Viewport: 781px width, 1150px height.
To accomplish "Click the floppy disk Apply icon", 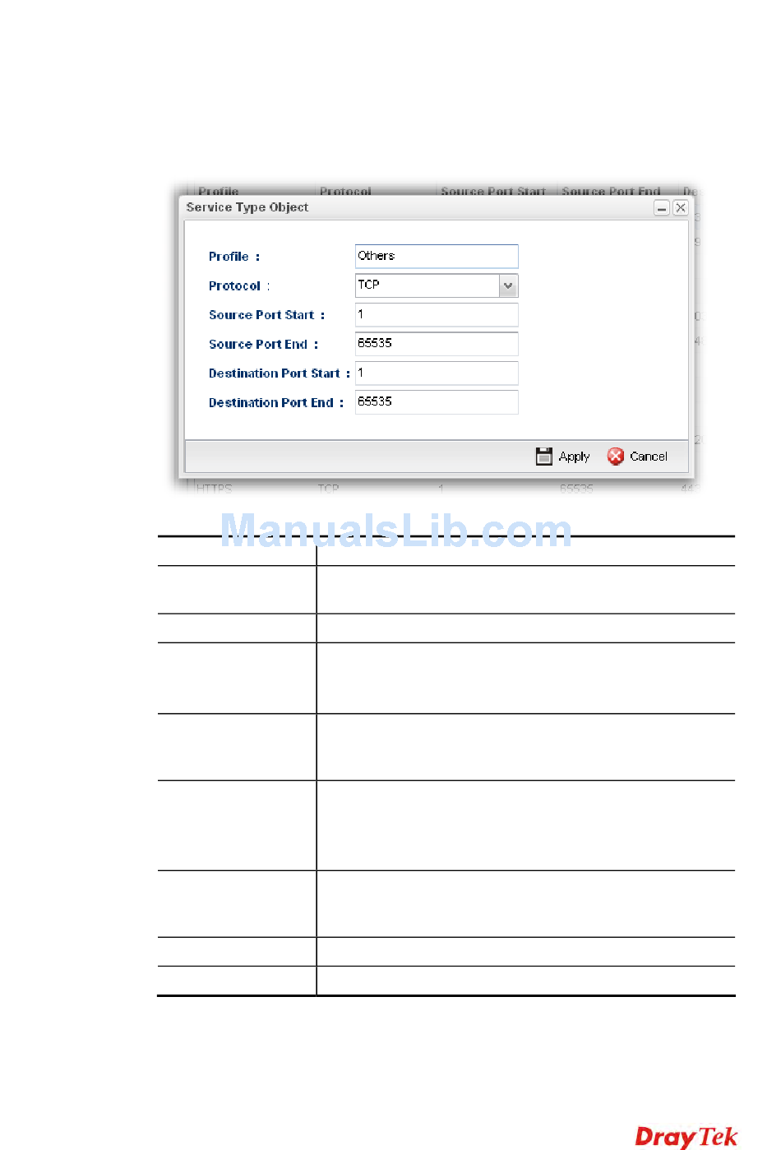I will point(543,457).
